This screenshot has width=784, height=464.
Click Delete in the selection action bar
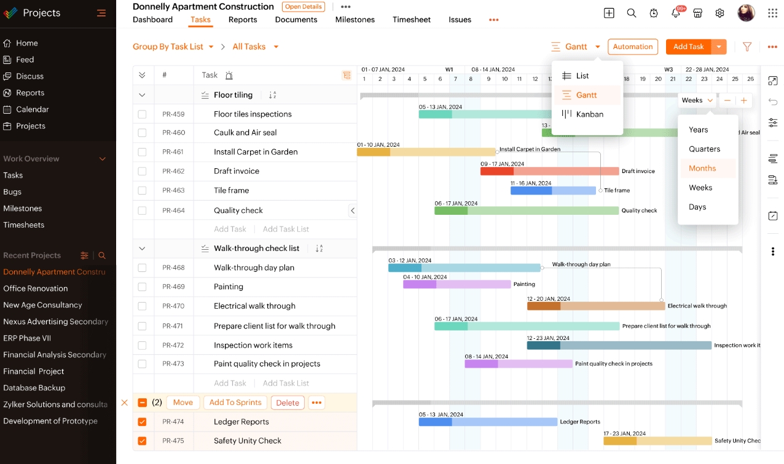(288, 402)
